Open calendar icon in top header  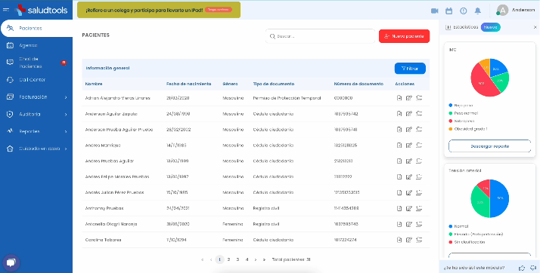(448, 11)
